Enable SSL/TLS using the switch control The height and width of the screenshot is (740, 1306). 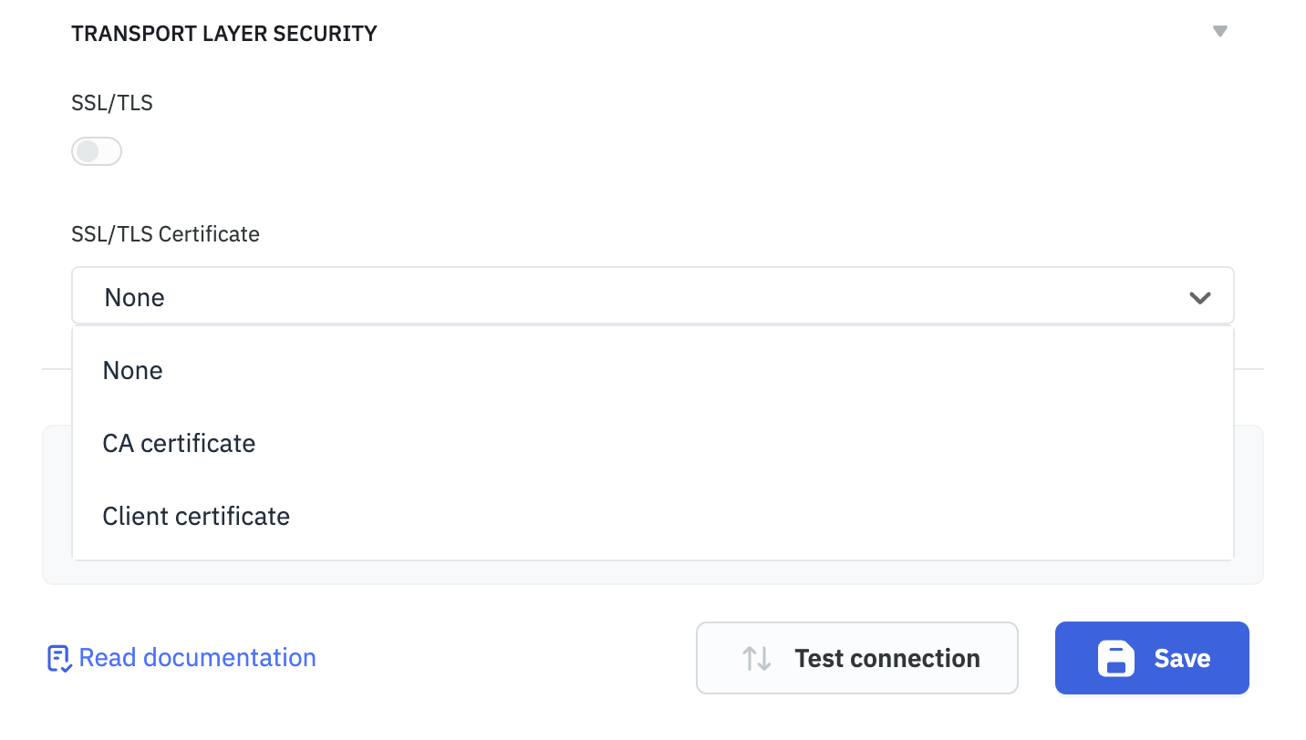point(96,150)
